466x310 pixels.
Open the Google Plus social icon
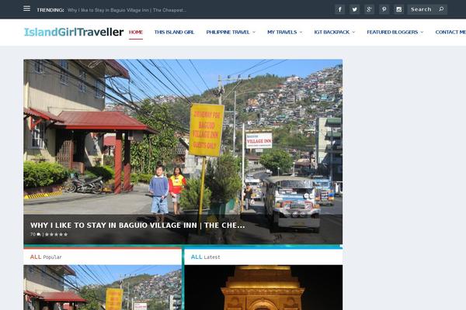[x=369, y=9]
